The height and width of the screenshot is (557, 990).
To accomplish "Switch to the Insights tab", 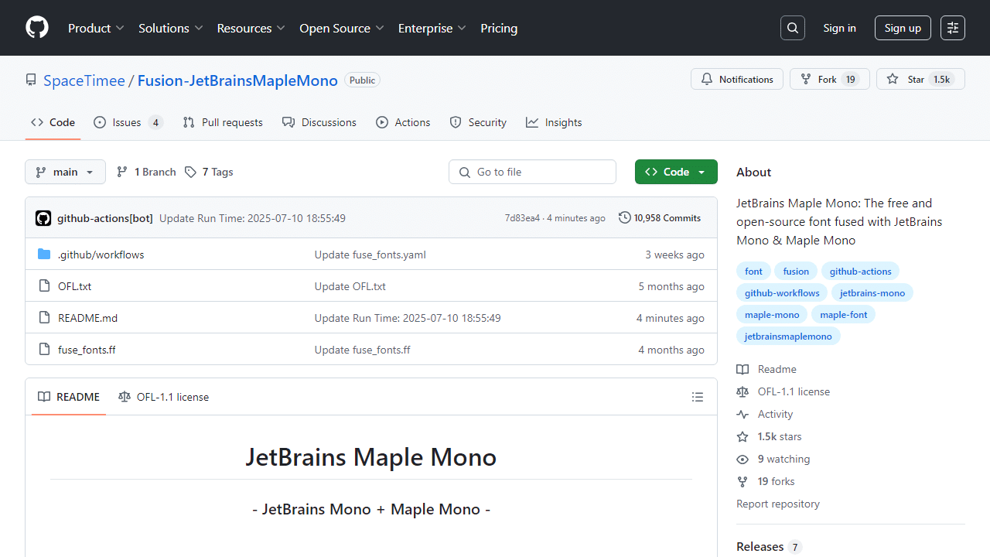I will [554, 122].
